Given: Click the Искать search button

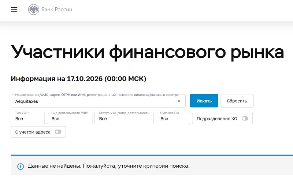Looking at the screenshot, I should click(204, 101).
